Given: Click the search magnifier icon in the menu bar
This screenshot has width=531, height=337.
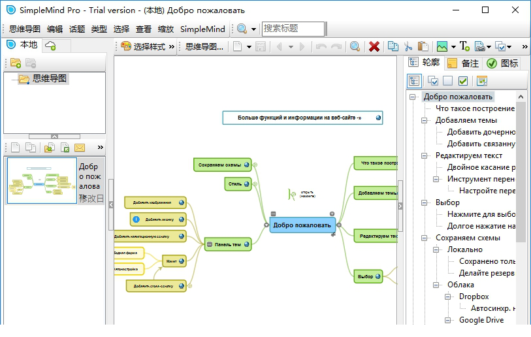Looking at the screenshot, I should tap(242, 29).
